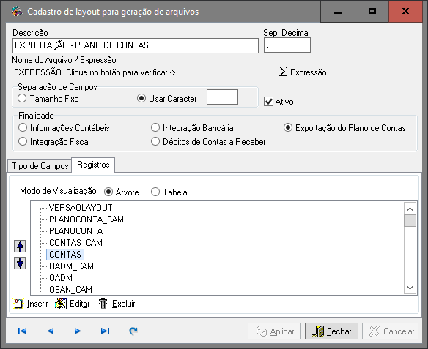Switch view mode to Tabela

(x=155, y=192)
